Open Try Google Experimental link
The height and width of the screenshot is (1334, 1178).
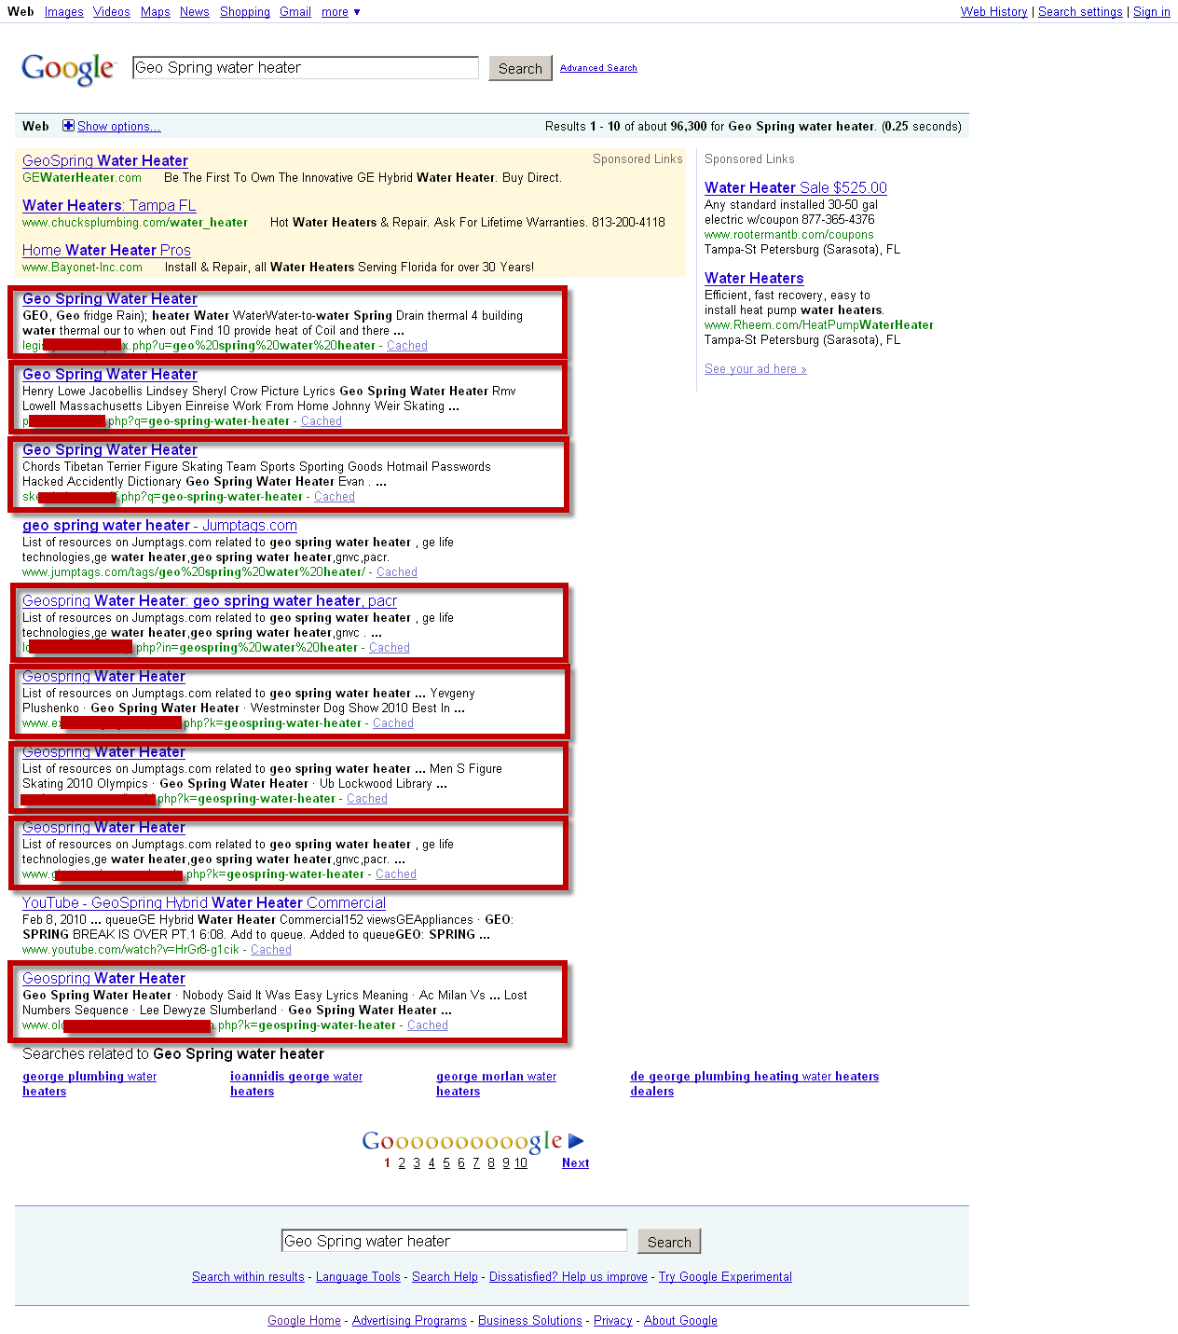point(725,1277)
